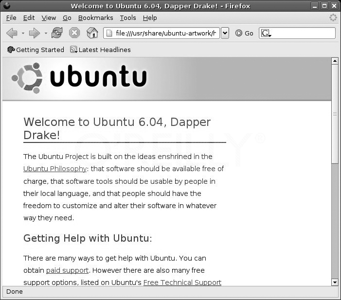341x300 pixels.
Task: Click the window menu icon in title bar
Action: pos(7,6)
